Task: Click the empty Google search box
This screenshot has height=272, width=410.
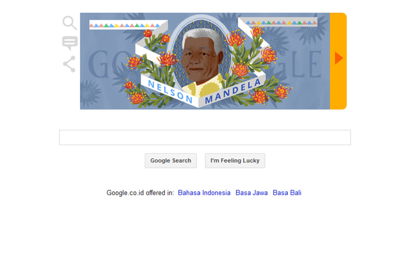Action: [x=205, y=138]
